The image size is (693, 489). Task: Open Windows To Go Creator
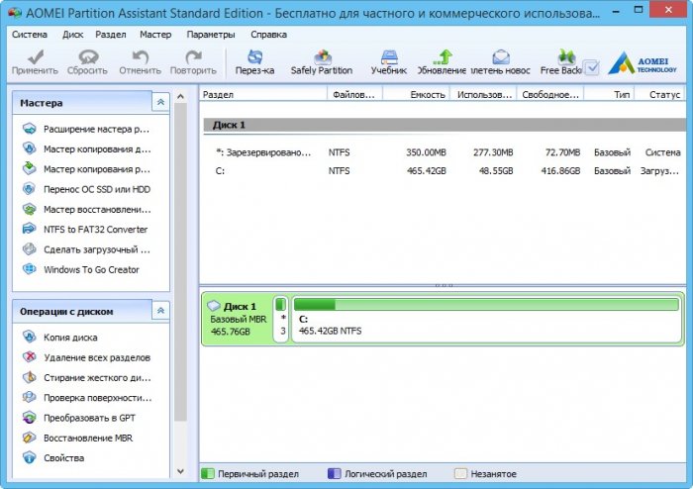pos(91,269)
